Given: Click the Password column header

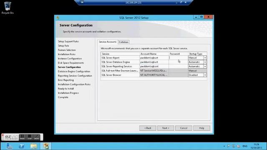Looking at the screenshot, I should click(178, 54).
